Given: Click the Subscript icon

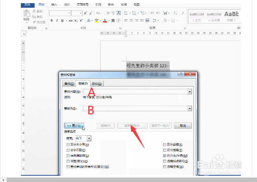Looking at the screenshot, I should click(x=76, y=20).
